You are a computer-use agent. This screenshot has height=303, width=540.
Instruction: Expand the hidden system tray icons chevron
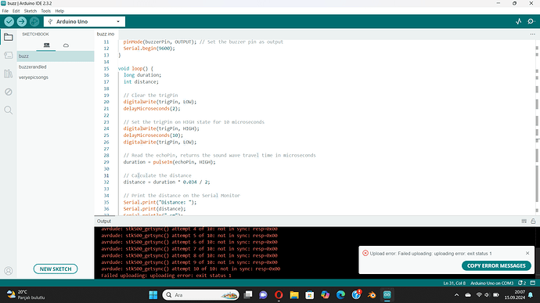point(457,295)
